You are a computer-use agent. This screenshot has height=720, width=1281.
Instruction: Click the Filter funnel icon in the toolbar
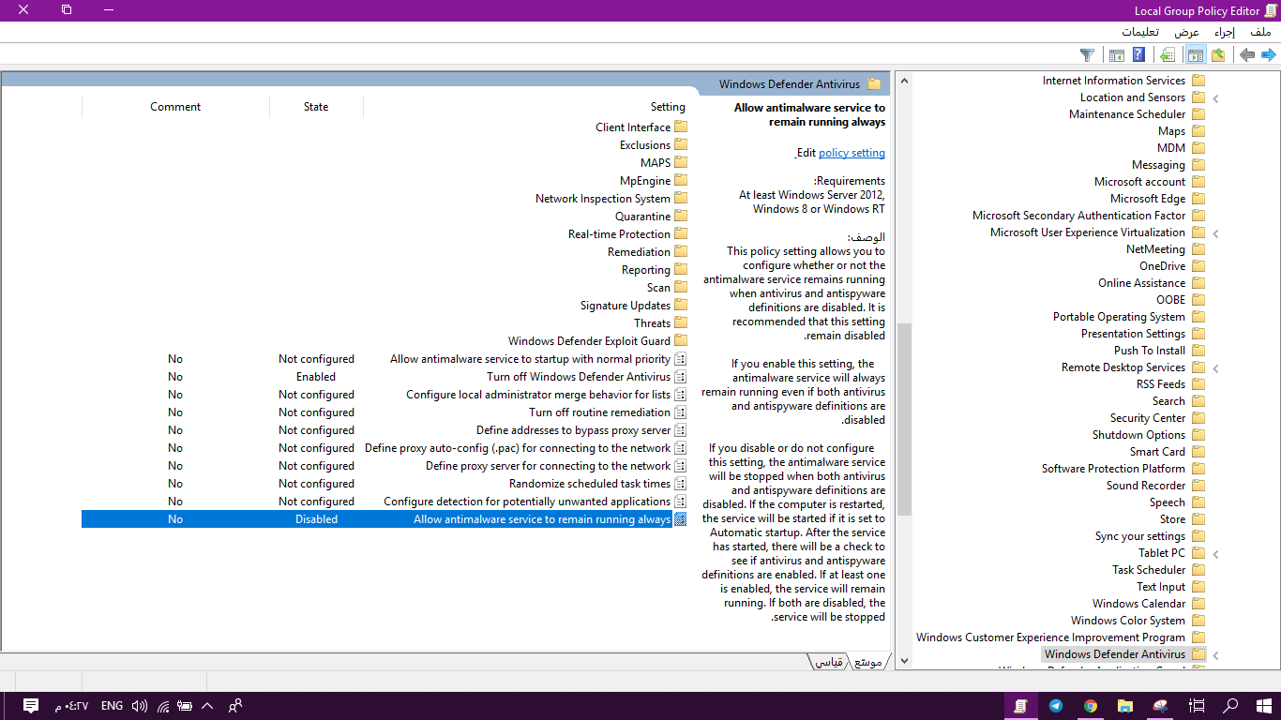[x=1087, y=55]
